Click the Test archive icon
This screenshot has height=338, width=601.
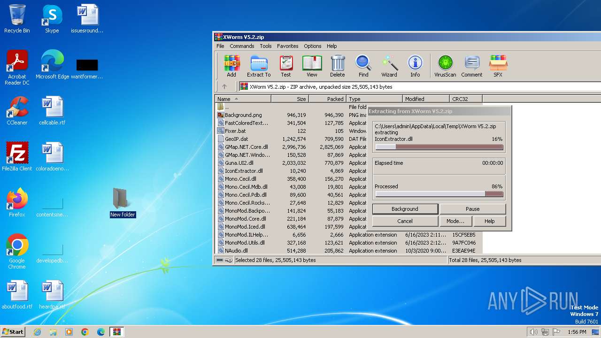[286, 66]
